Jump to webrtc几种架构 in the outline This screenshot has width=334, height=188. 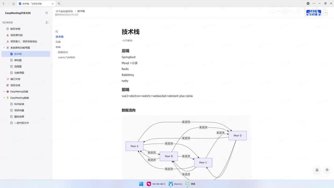tap(67, 57)
